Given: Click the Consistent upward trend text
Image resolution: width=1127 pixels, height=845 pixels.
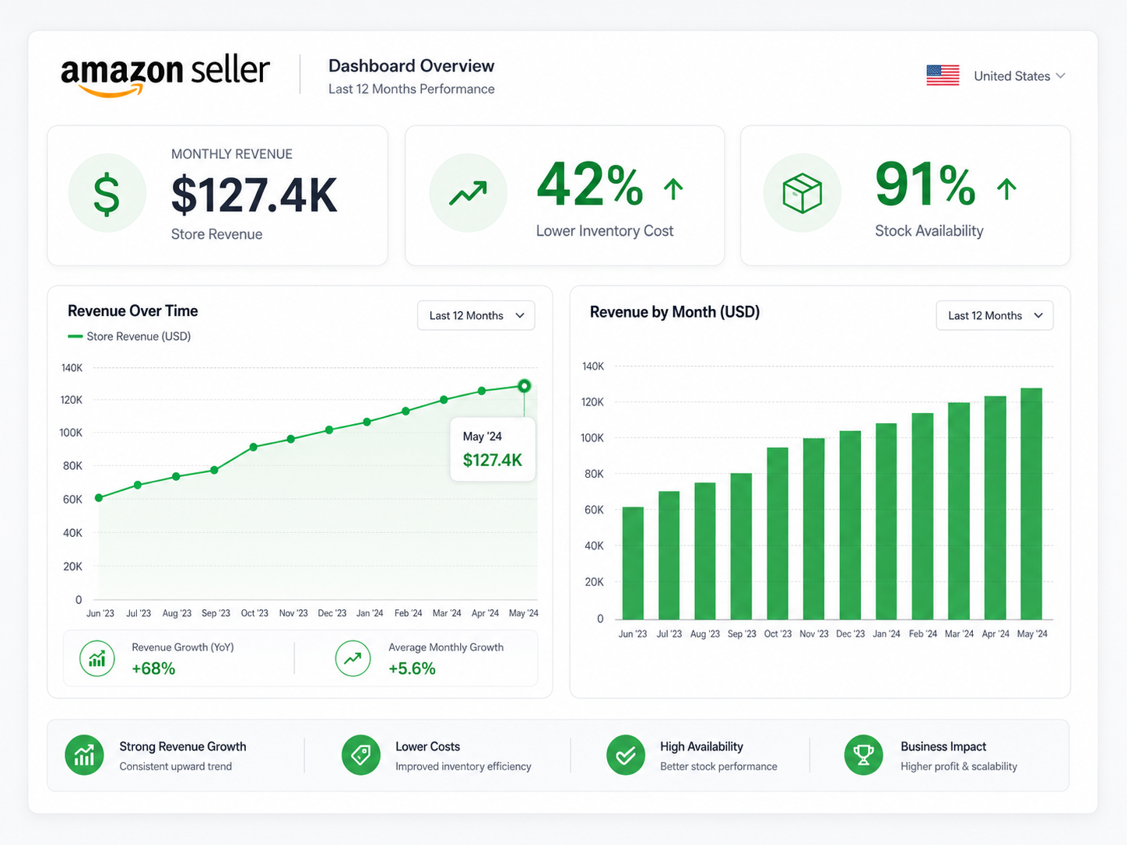Looking at the screenshot, I should [x=176, y=766].
